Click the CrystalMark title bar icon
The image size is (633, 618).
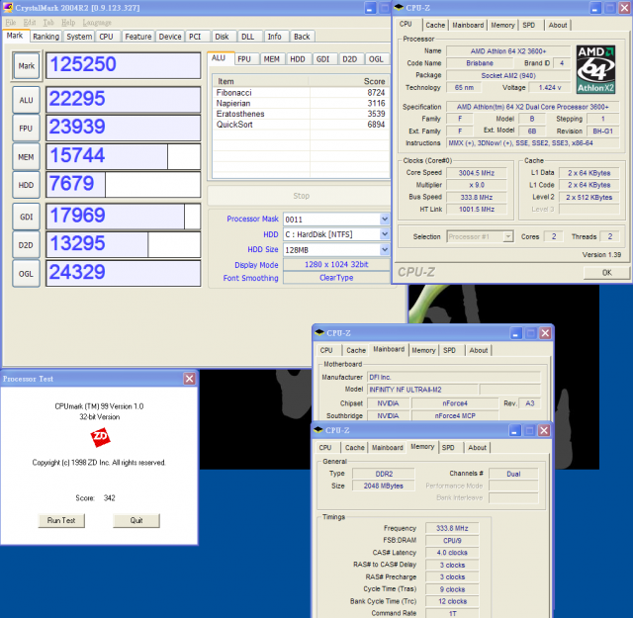(x=8, y=8)
